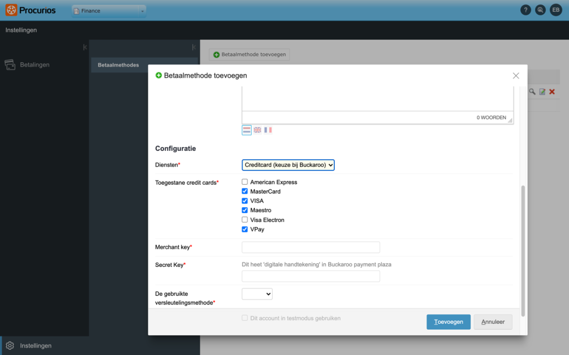
Task: Close the Betaalmethode toevoegen dialog
Action: click(516, 75)
